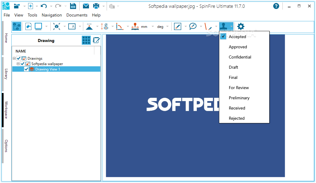Click the stamp tool icon
The image size is (316, 183).
click(x=224, y=26)
